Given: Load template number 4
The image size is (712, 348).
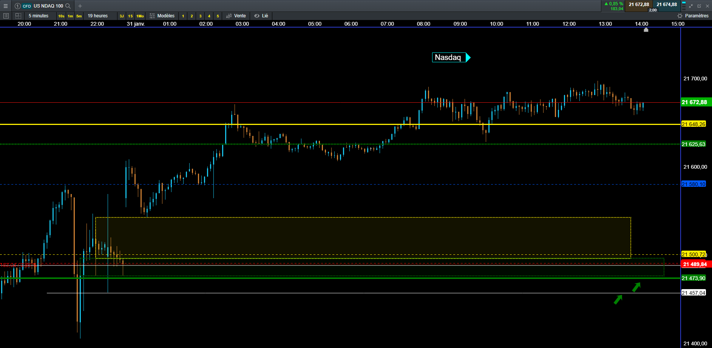Looking at the screenshot, I should pos(209,16).
